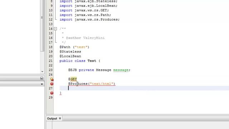
Task: Click the import javax.ws.rs.Produces line
Action: (x=89, y=19)
